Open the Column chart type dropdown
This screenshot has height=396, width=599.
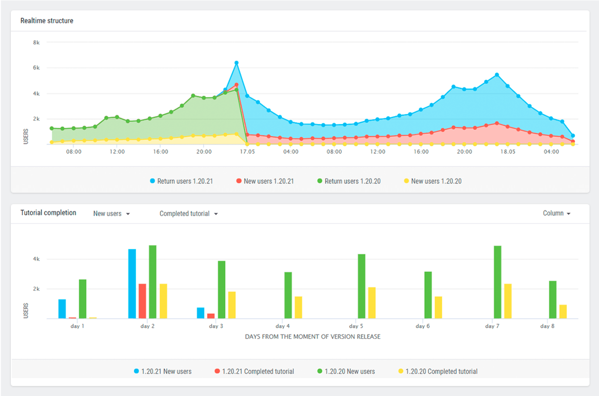click(556, 214)
